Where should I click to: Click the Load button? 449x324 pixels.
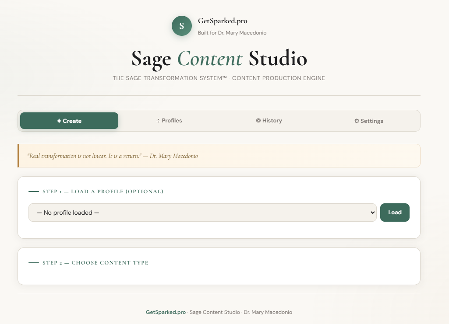[395, 213]
